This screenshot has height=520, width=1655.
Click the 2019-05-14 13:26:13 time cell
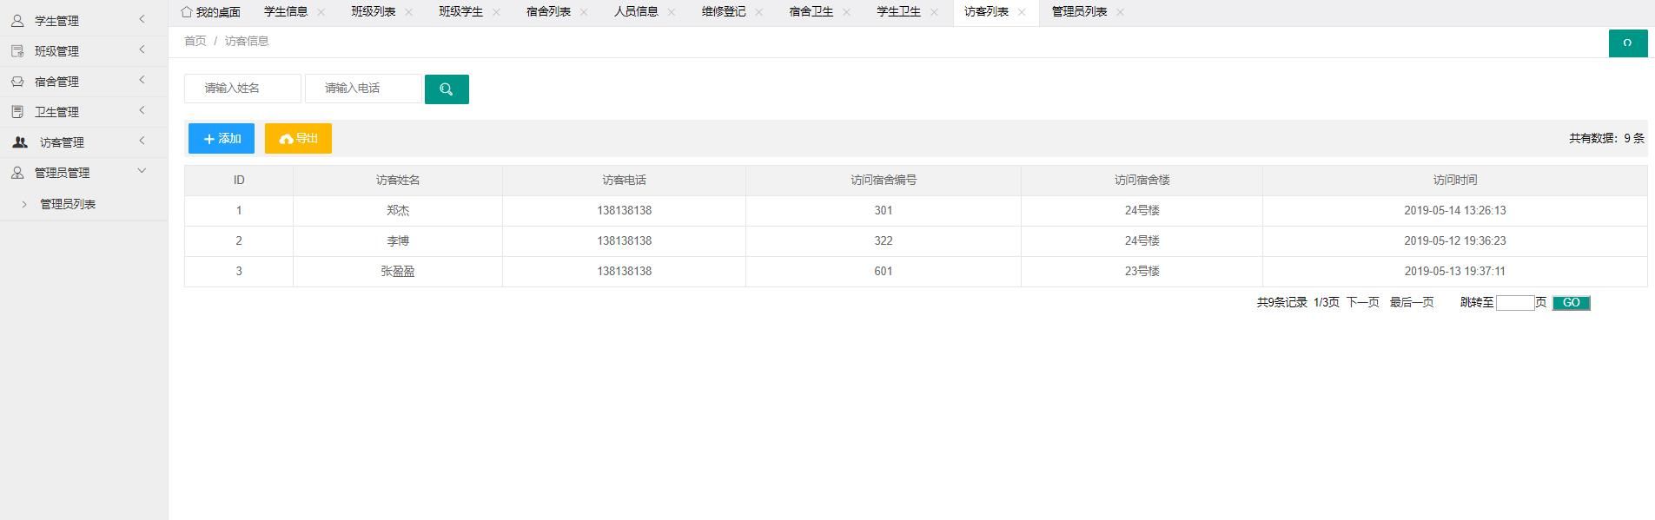pos(1455,211)
